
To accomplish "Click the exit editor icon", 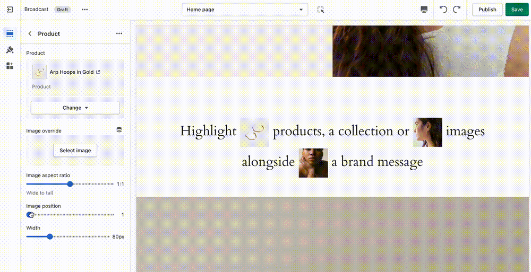I will click(x=10, y=10).
